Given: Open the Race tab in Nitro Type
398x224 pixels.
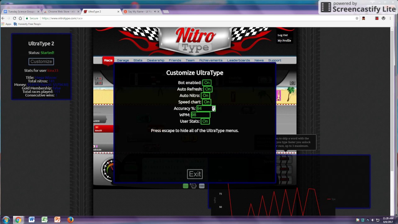Looking at the screenshot, I should click(108, 60).
